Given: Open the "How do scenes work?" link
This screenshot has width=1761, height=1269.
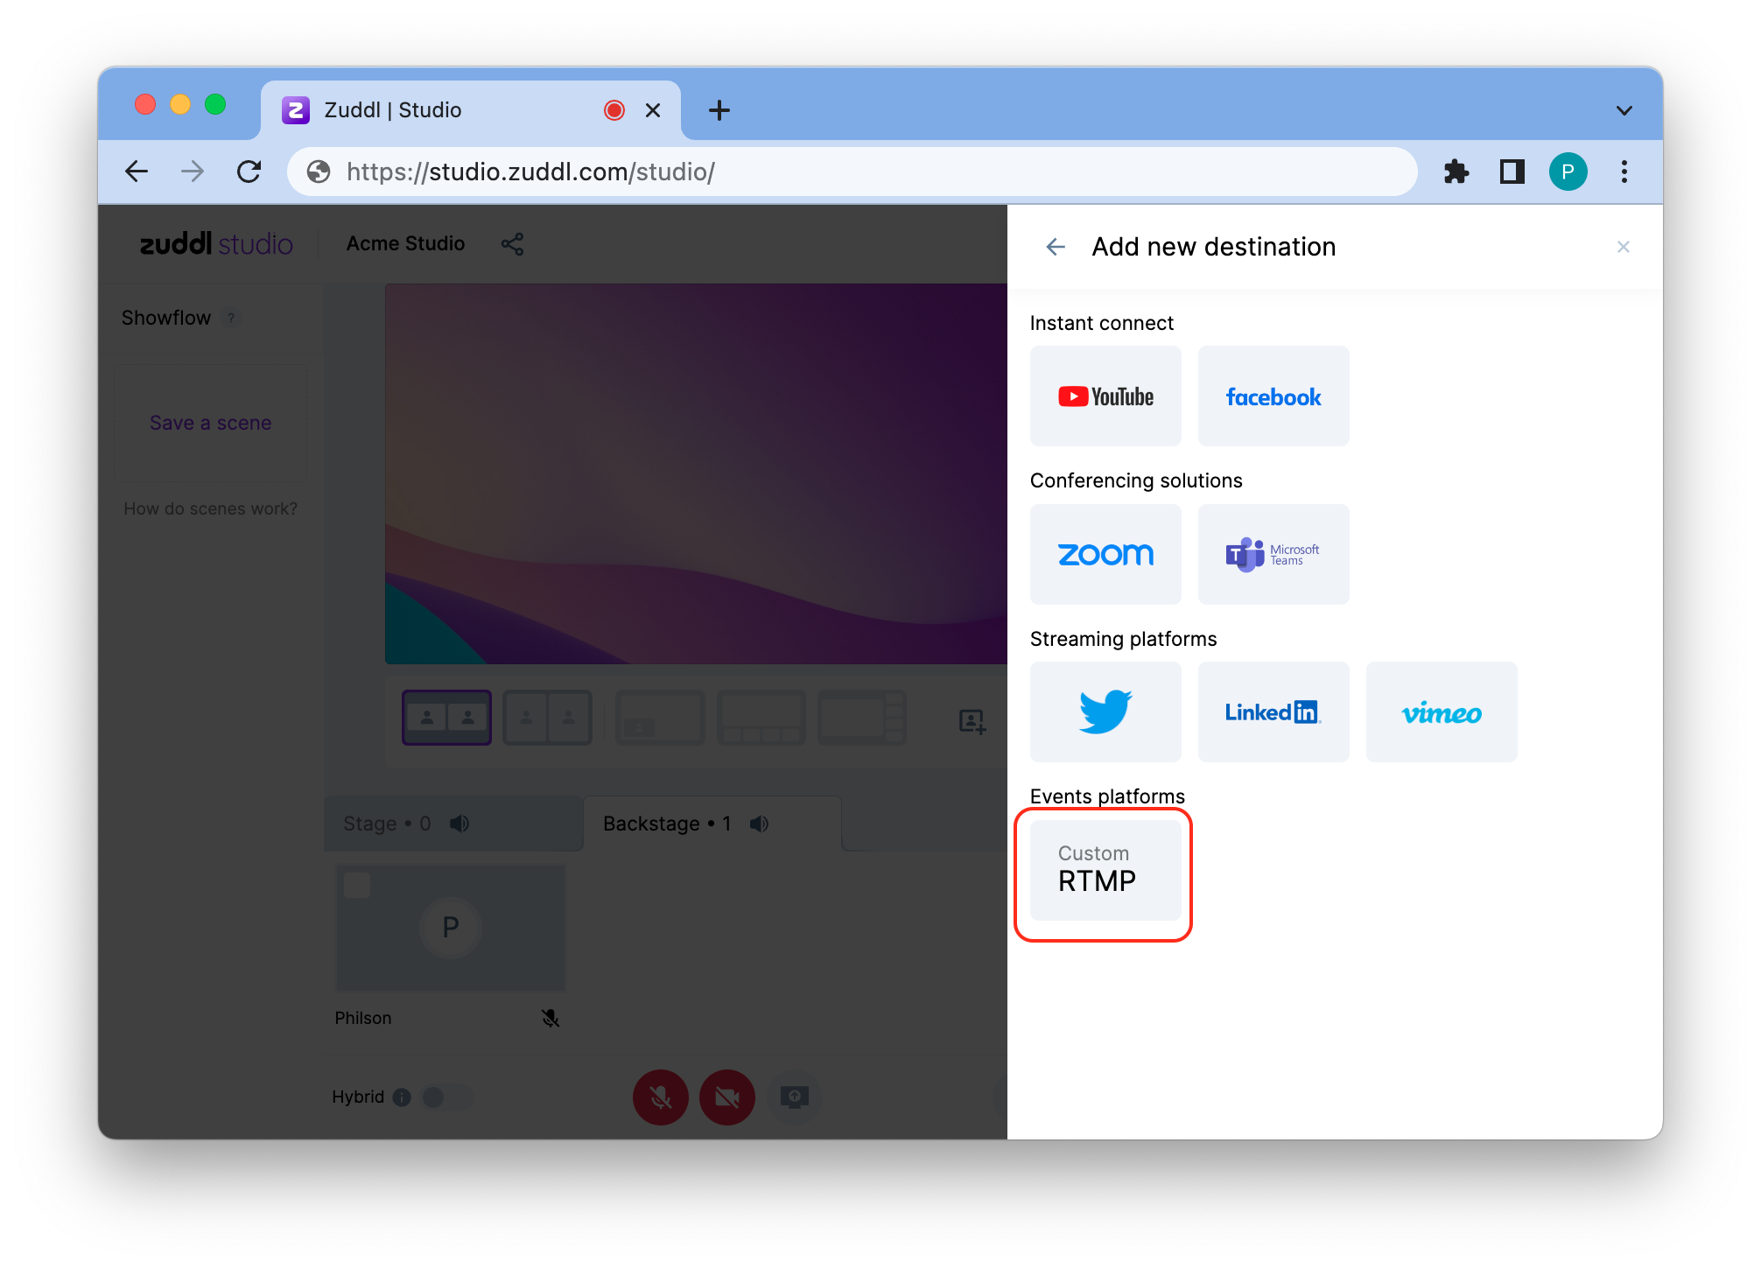Looking at the screenshot, I should [209, 508].
